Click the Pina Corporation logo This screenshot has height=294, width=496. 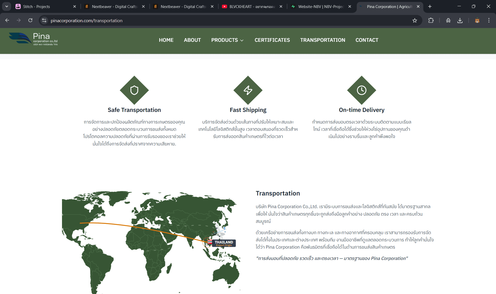coord(33,39)
